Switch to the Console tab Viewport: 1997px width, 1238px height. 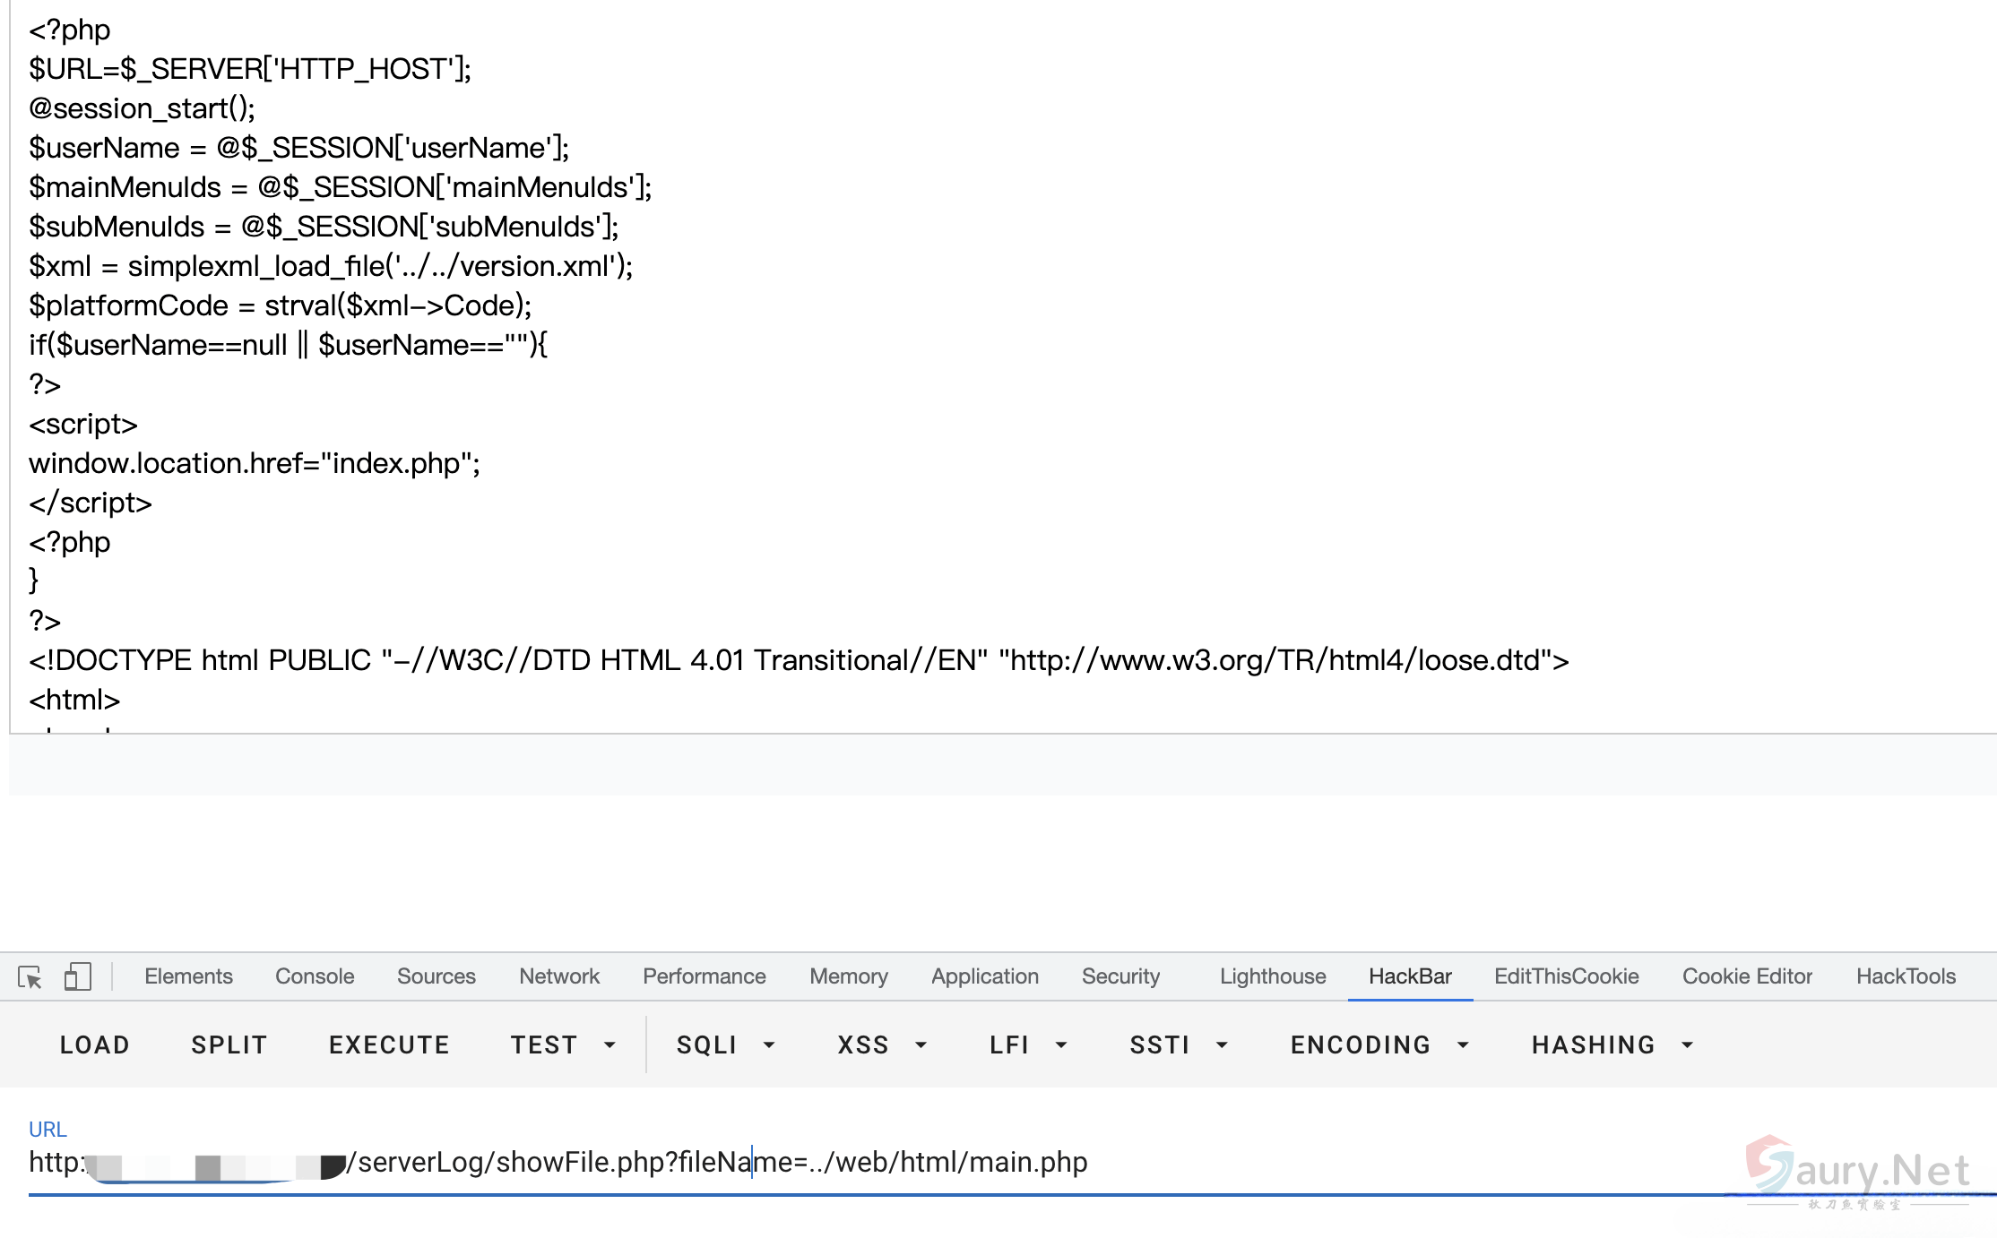coord(315,976)
